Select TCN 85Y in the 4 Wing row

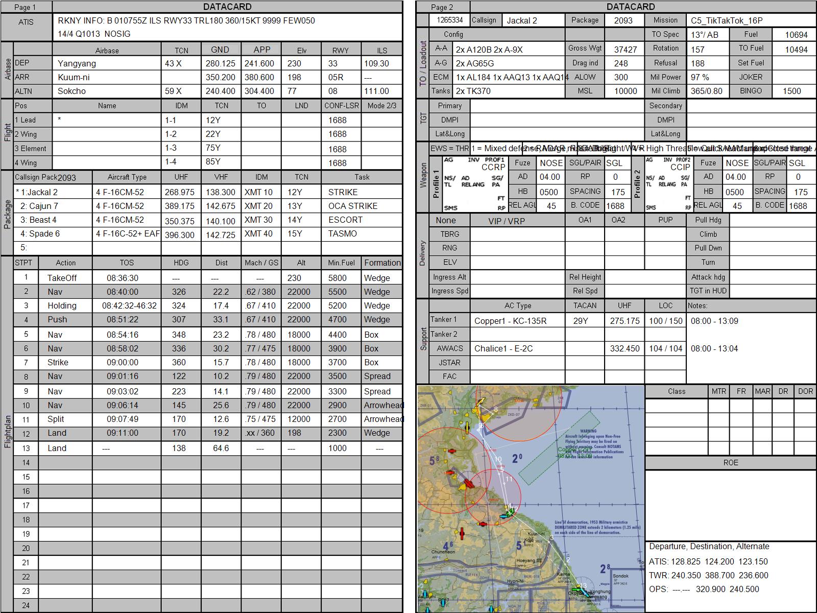tap(213, 161)
